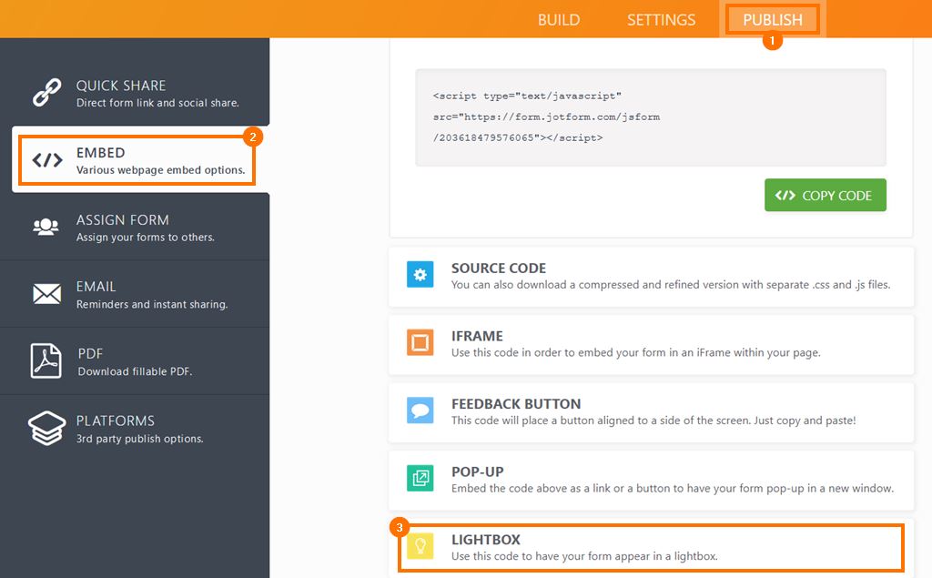Open the IFRAME embed option
Screen dimensions: 932x578
(x=651, y=344)
